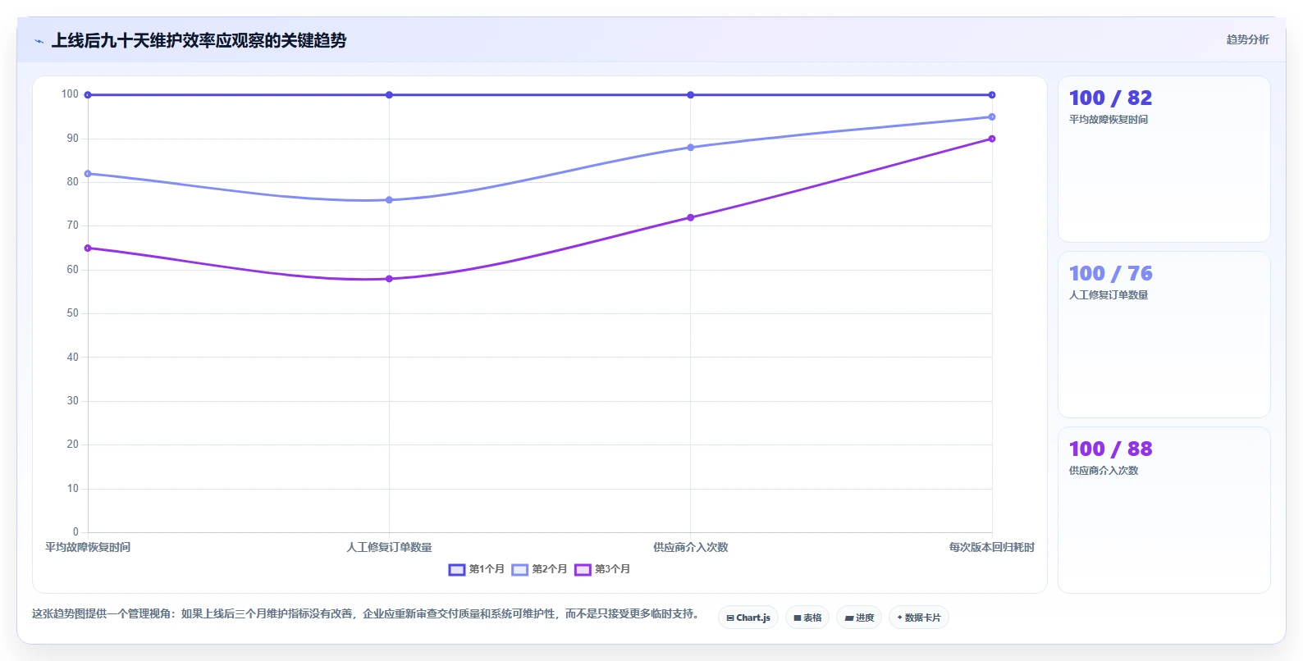Open the 进度 chip
Image resolution: width=1303 pixels, height=661 pixels.
[x=859, y=618]
